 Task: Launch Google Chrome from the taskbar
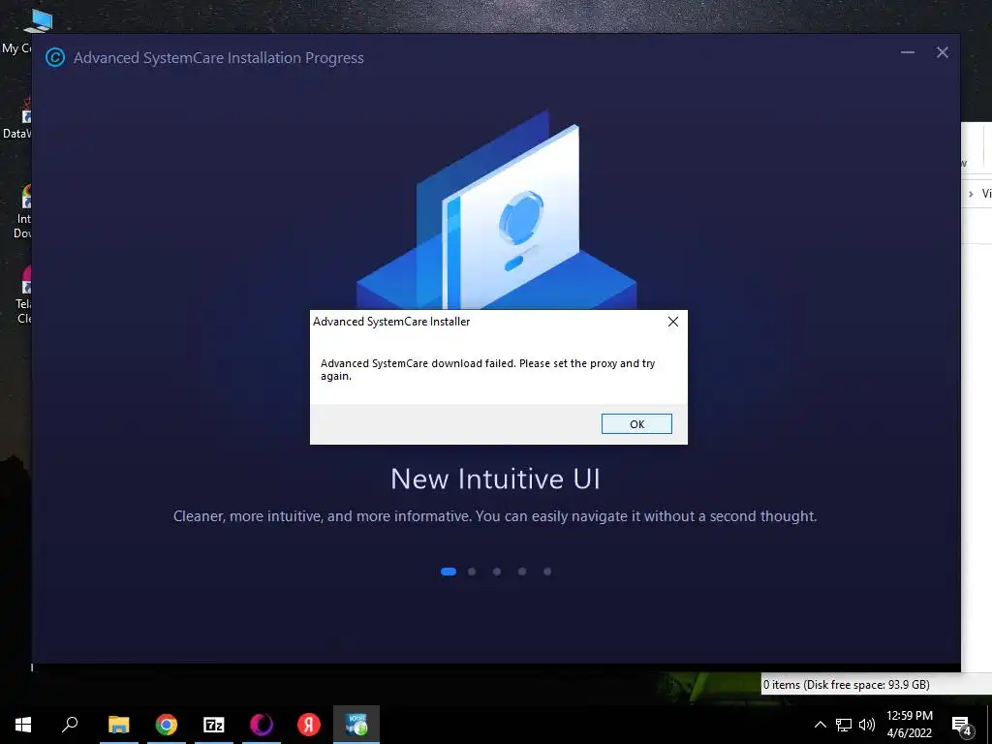click(167, 725)
